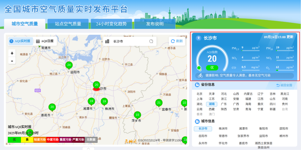Select 株洲市 in the city list
This screenshot has height=150, width=301.
[223, 128]
